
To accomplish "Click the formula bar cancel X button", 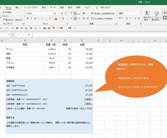I will [18, 34].
